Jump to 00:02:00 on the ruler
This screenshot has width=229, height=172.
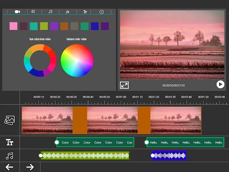[220, 97]
